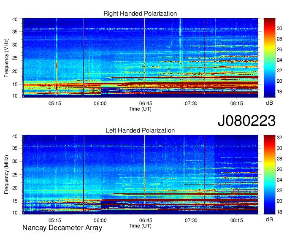287x233 pixels.
Task: Click the 20 dB value on top color bar
Action: click(279, 81)
